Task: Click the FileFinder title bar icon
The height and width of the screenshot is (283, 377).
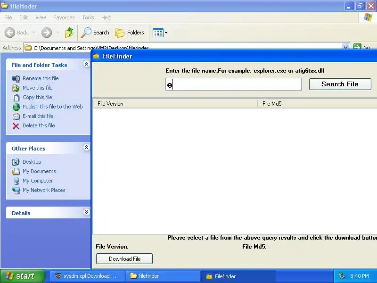Action: [x=97, y=56]
